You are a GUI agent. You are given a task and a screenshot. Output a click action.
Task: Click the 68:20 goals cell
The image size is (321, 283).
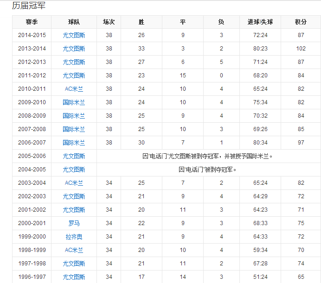click(x=260, y=75)
